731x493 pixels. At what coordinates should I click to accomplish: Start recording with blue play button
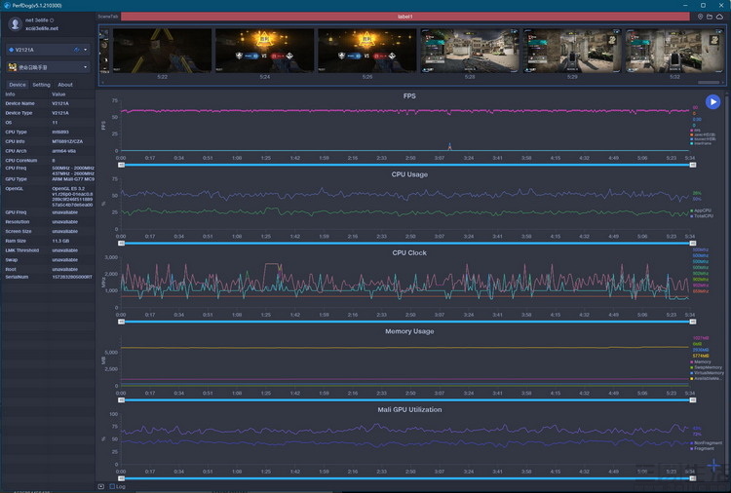point(712,101)
